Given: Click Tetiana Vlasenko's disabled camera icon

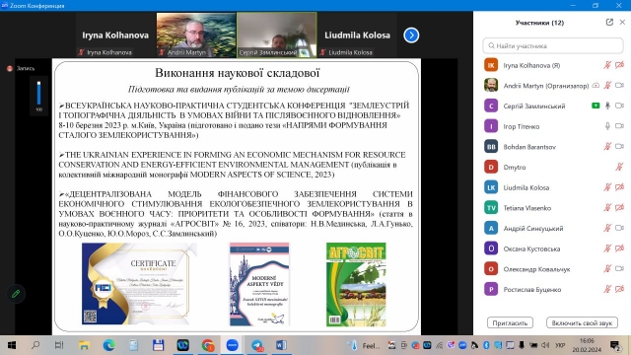Looking at the screenshot, I should 620,208.
